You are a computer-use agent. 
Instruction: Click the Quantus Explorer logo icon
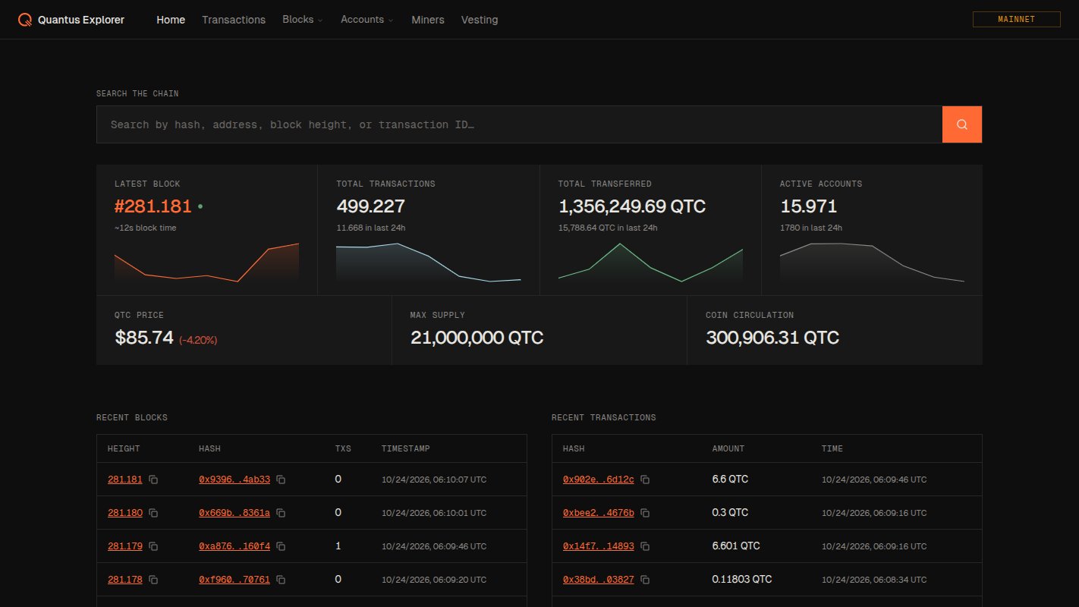(26, 20)
